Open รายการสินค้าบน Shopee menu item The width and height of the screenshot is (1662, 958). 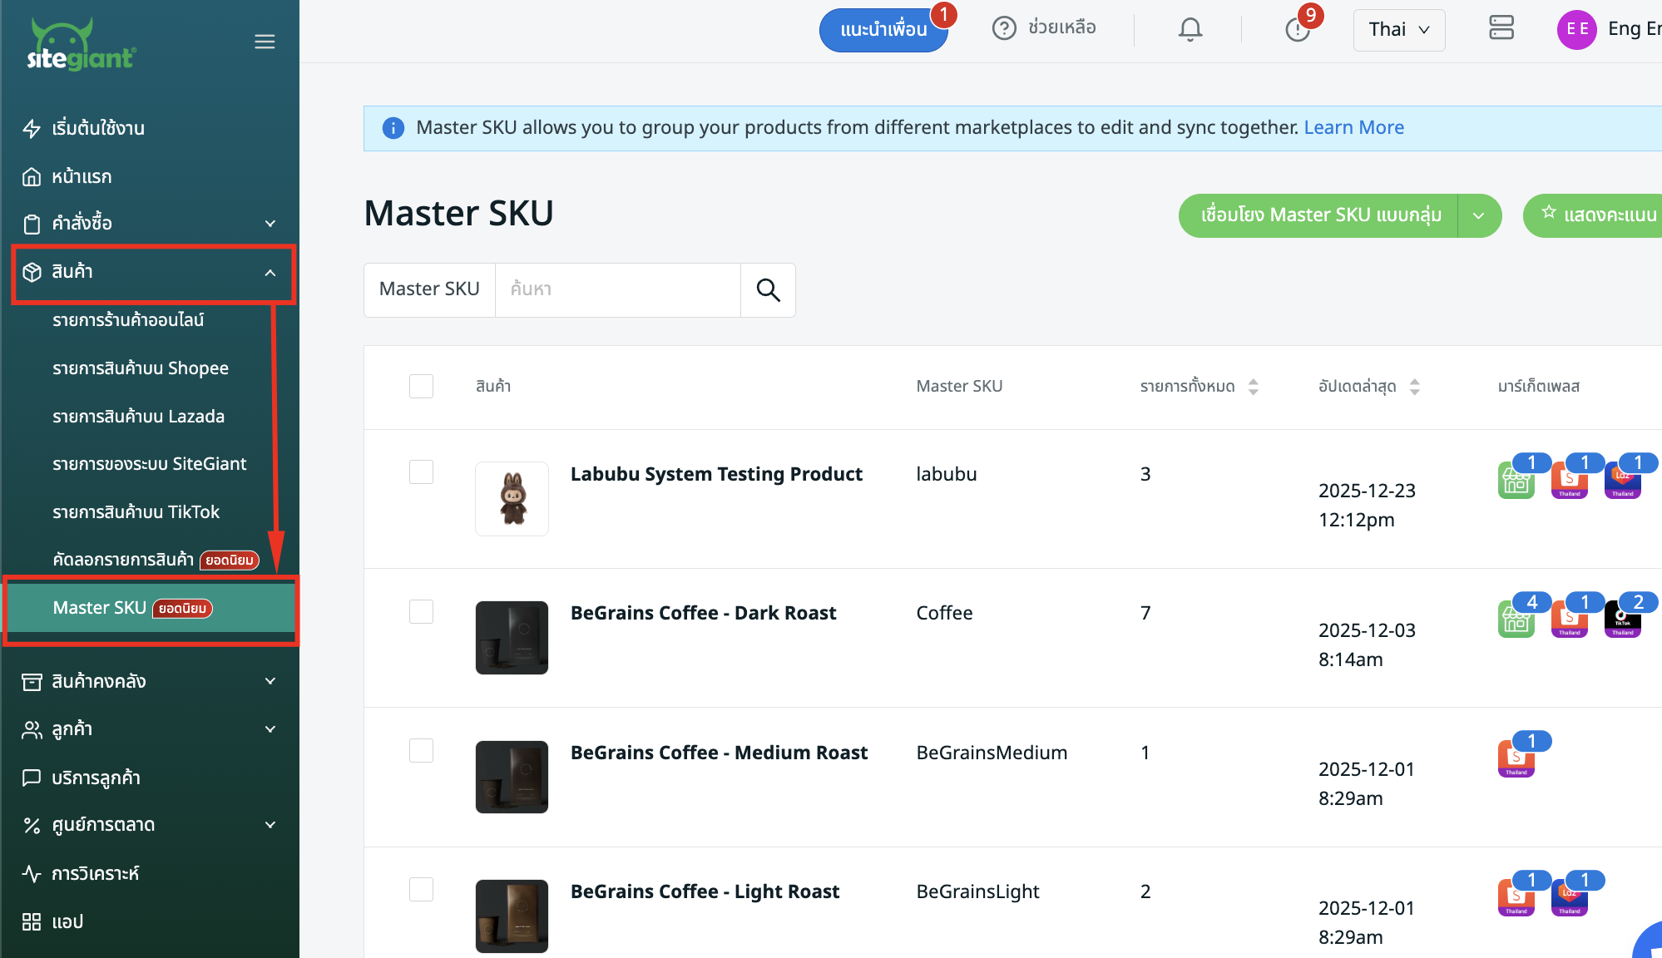[x=140, y=368]
